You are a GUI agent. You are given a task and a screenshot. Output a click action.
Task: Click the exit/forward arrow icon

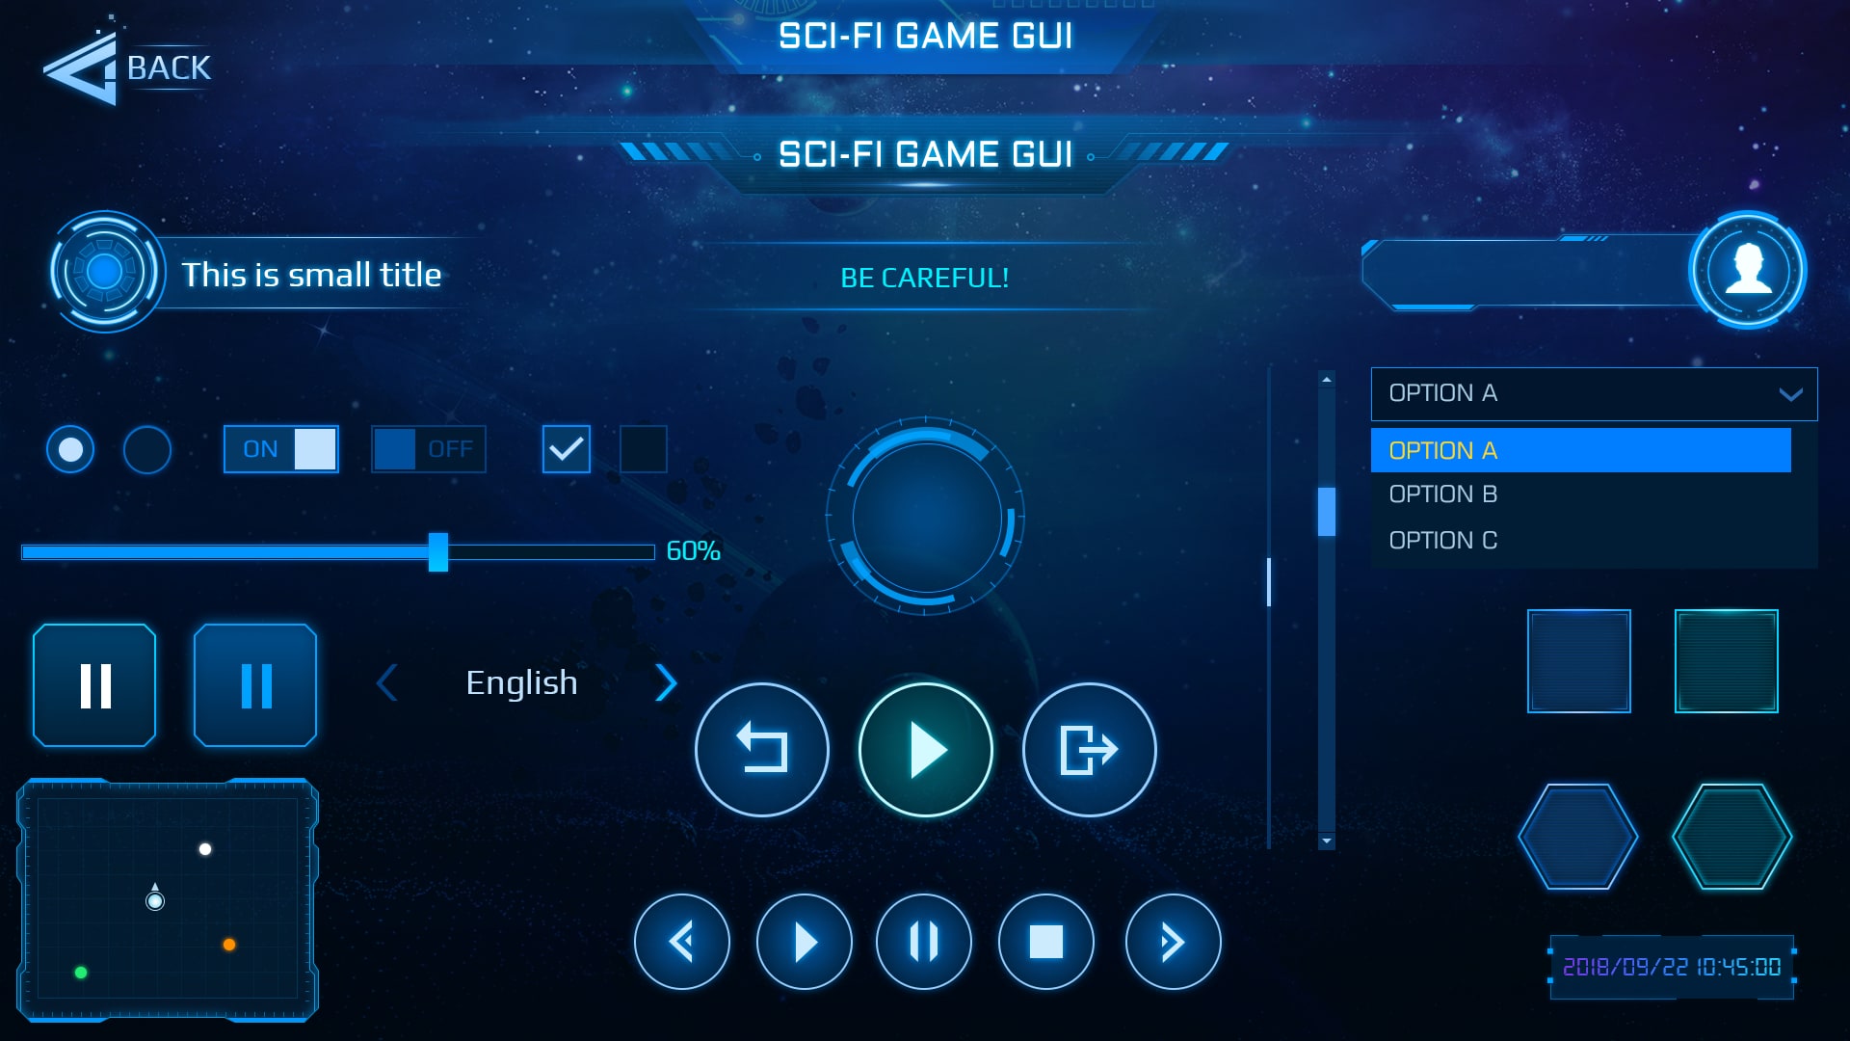point(1089,749)
